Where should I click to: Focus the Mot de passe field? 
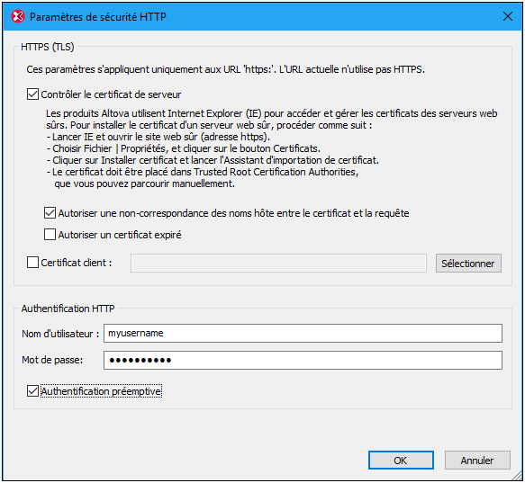(303, 361)
